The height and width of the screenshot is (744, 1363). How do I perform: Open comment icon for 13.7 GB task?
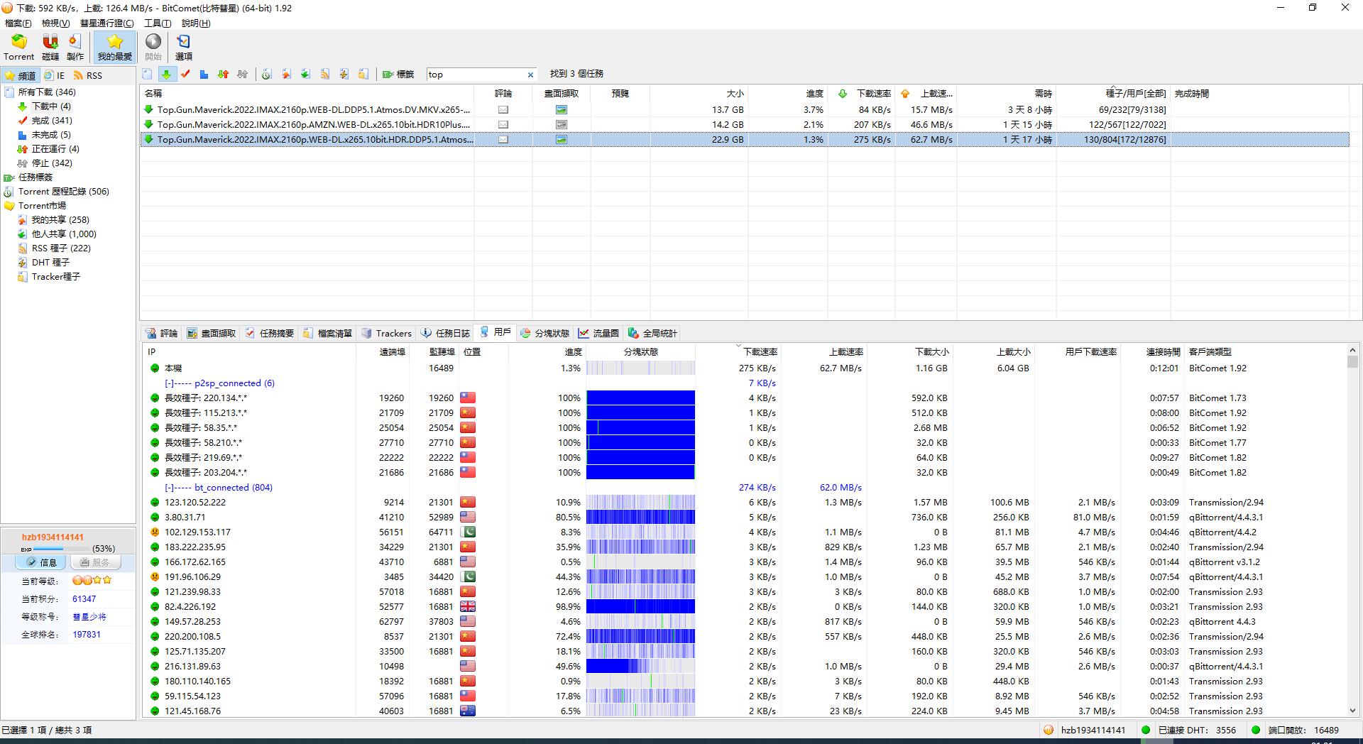click(503, 110)
